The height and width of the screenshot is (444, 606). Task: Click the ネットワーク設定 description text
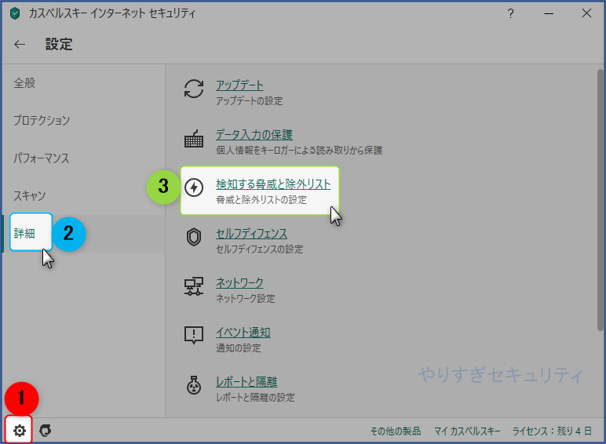tap(246, 299)
